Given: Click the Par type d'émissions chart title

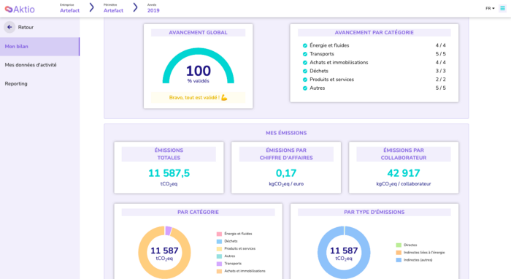Looking at the screenshot, I should tap(374, 213).
